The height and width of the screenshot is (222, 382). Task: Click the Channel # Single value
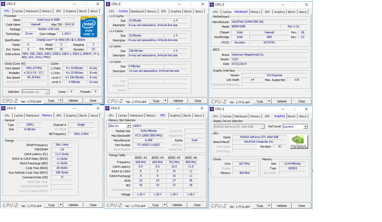[x=81, y=125]
